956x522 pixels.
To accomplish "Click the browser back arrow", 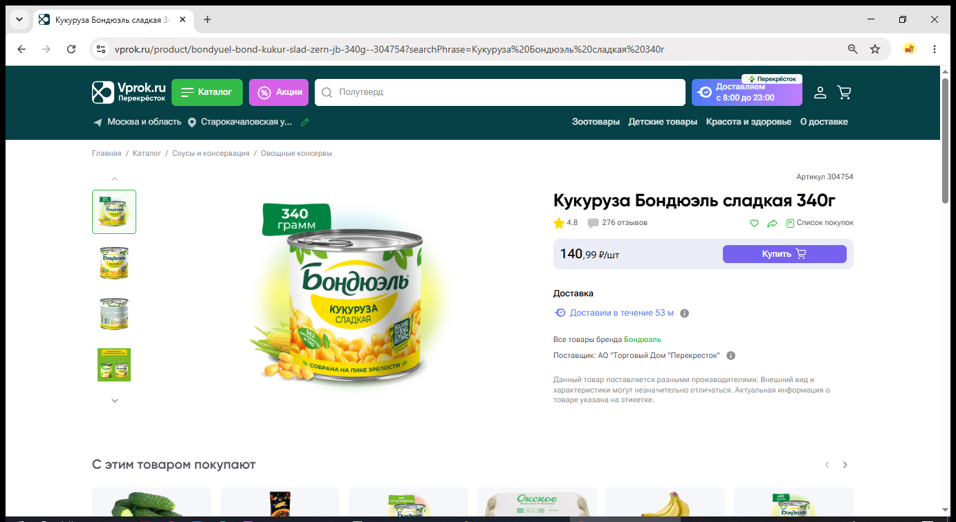I will click(21, 49).
